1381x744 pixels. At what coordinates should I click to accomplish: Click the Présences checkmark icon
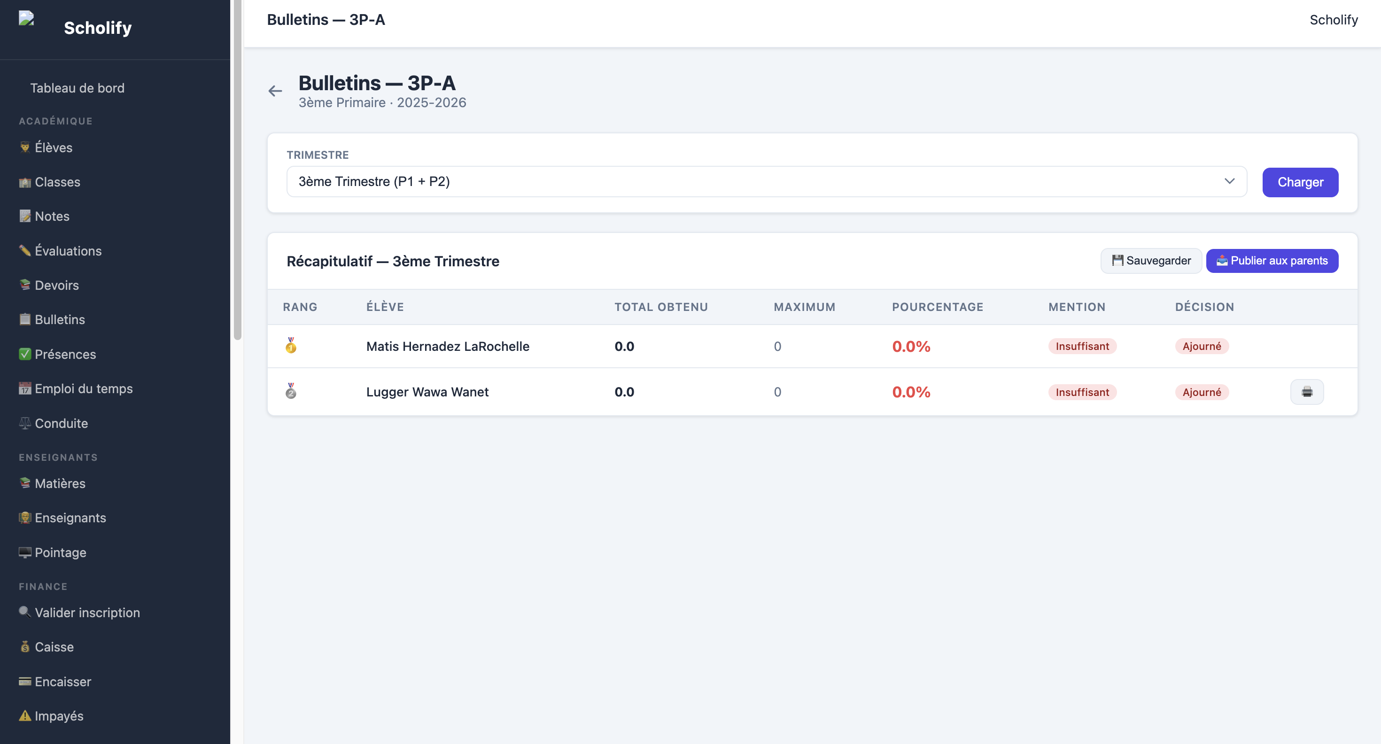[24, 354]
